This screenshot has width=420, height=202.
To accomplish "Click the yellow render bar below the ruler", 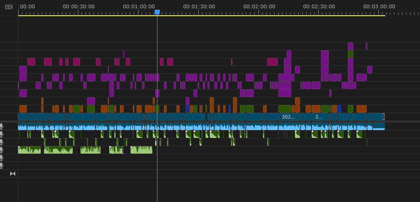I will coord(201,16).
